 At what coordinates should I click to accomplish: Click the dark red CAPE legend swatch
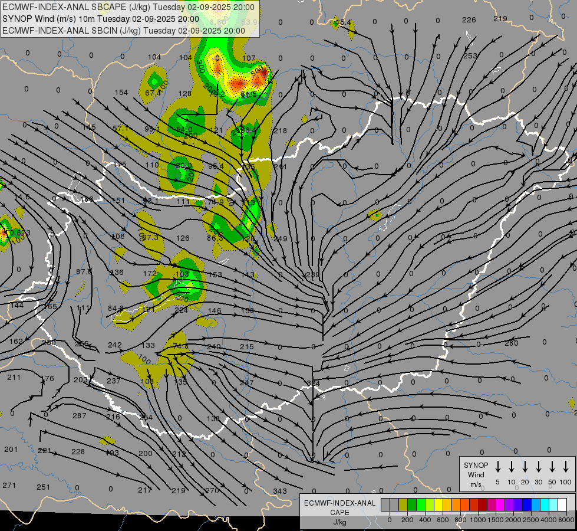483,505
